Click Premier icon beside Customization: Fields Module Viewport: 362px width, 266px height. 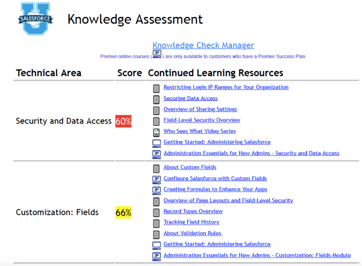point(156,256)
